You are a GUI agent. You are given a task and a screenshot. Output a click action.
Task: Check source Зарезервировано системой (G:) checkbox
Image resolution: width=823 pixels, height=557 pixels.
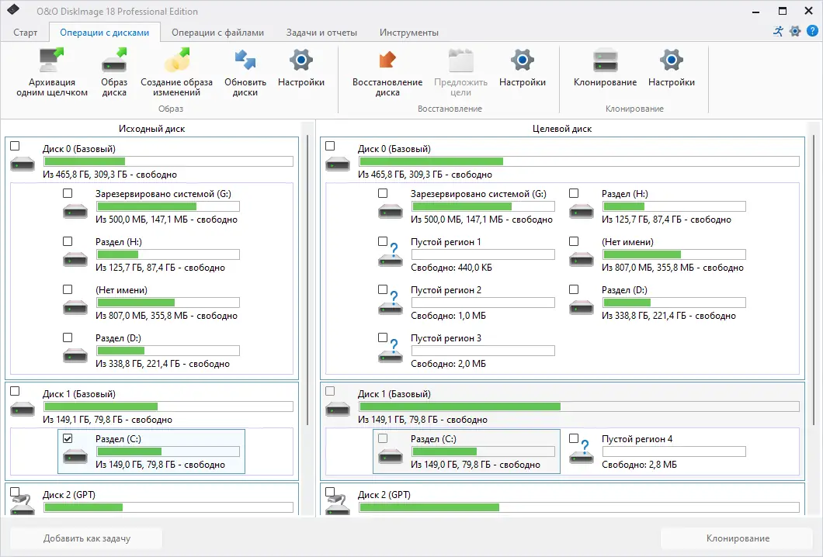(68, 193)
